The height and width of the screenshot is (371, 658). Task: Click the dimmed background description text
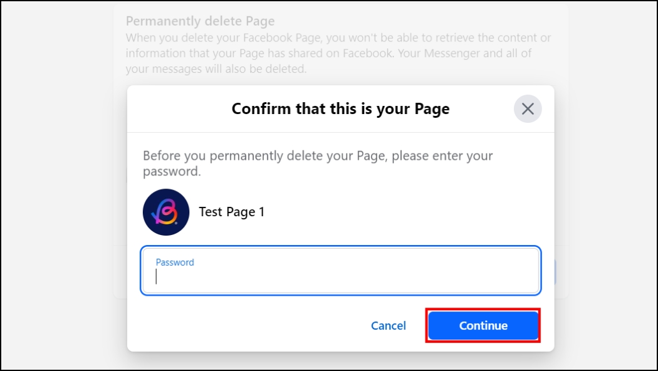[x=338, y=53]
